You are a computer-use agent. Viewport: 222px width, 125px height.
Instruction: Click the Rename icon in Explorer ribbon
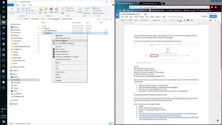point(56,9)
